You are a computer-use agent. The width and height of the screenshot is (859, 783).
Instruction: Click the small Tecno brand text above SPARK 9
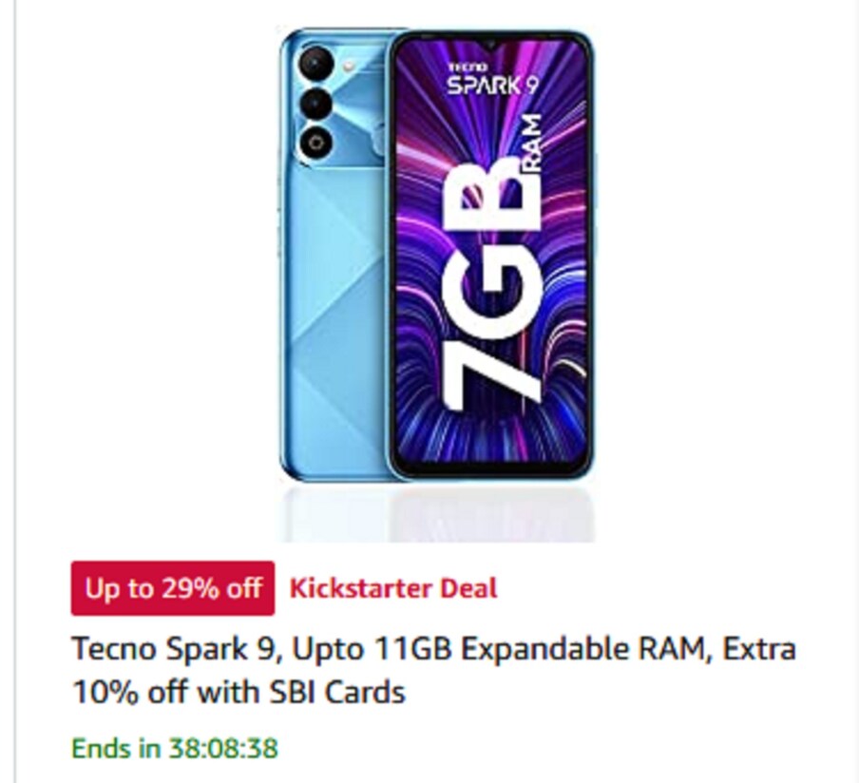467,67
